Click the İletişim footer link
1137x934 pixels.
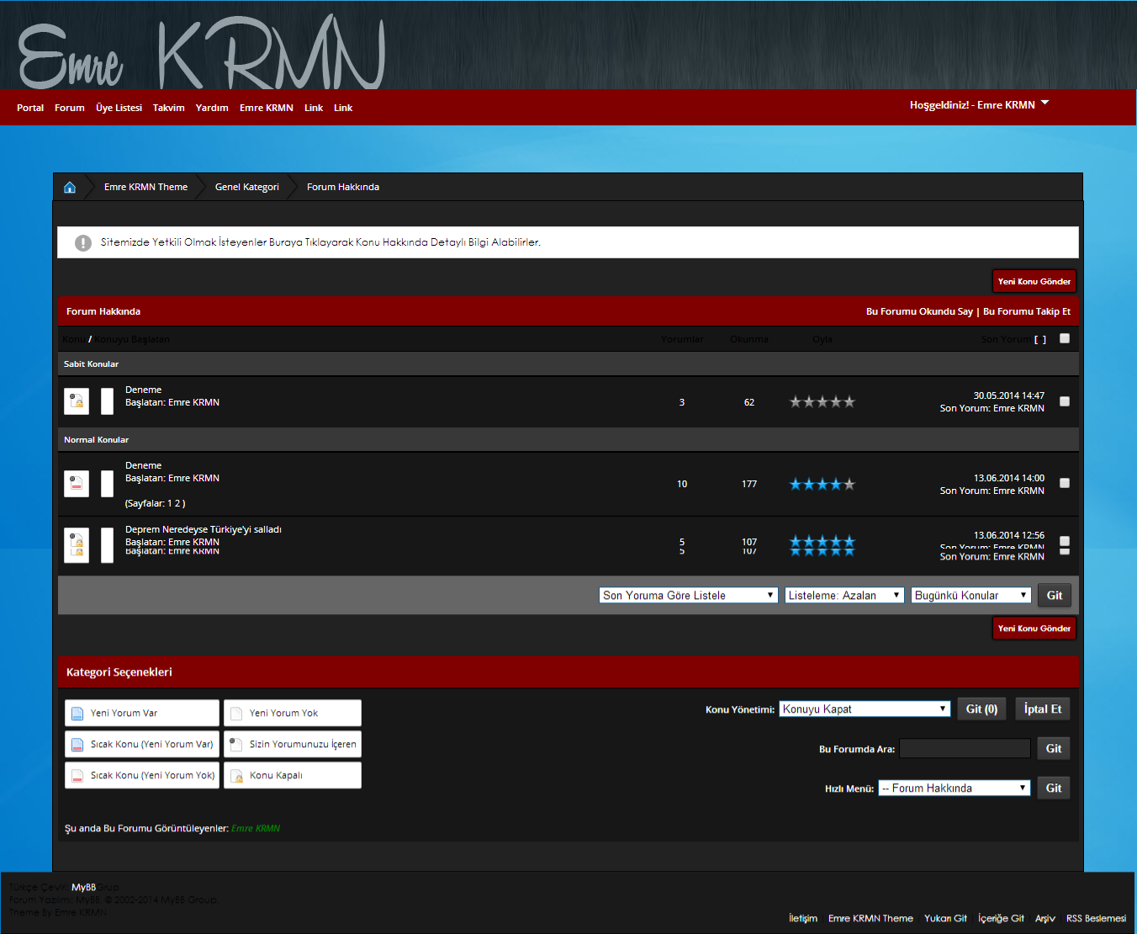803,919
